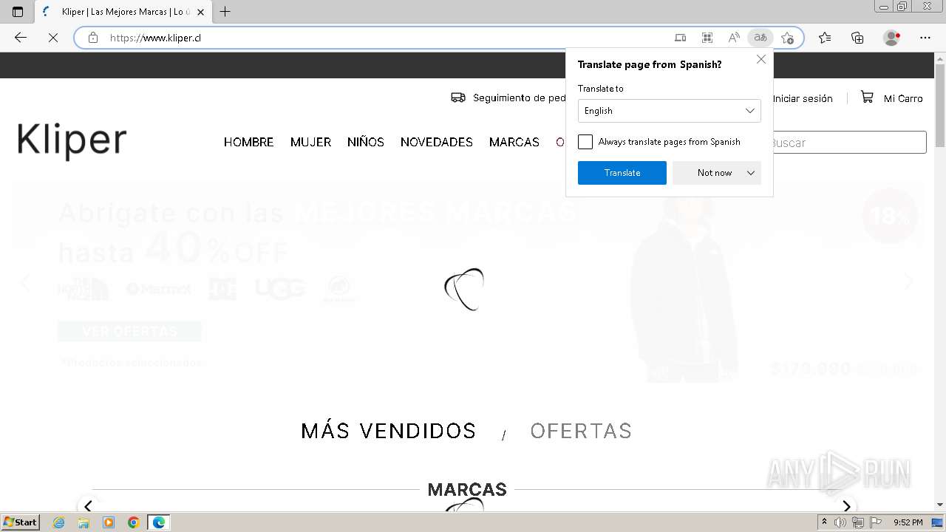Open Internet Explorer from taskbar
This screenshot has width=946, height=532.
58,522
